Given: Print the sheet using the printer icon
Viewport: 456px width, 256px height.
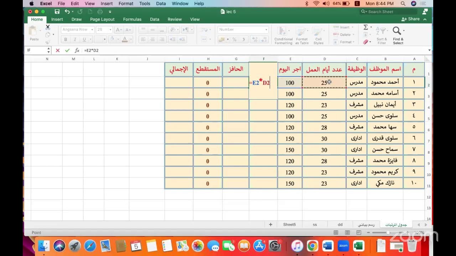Looking at the screenshot, I should (100, 12).
